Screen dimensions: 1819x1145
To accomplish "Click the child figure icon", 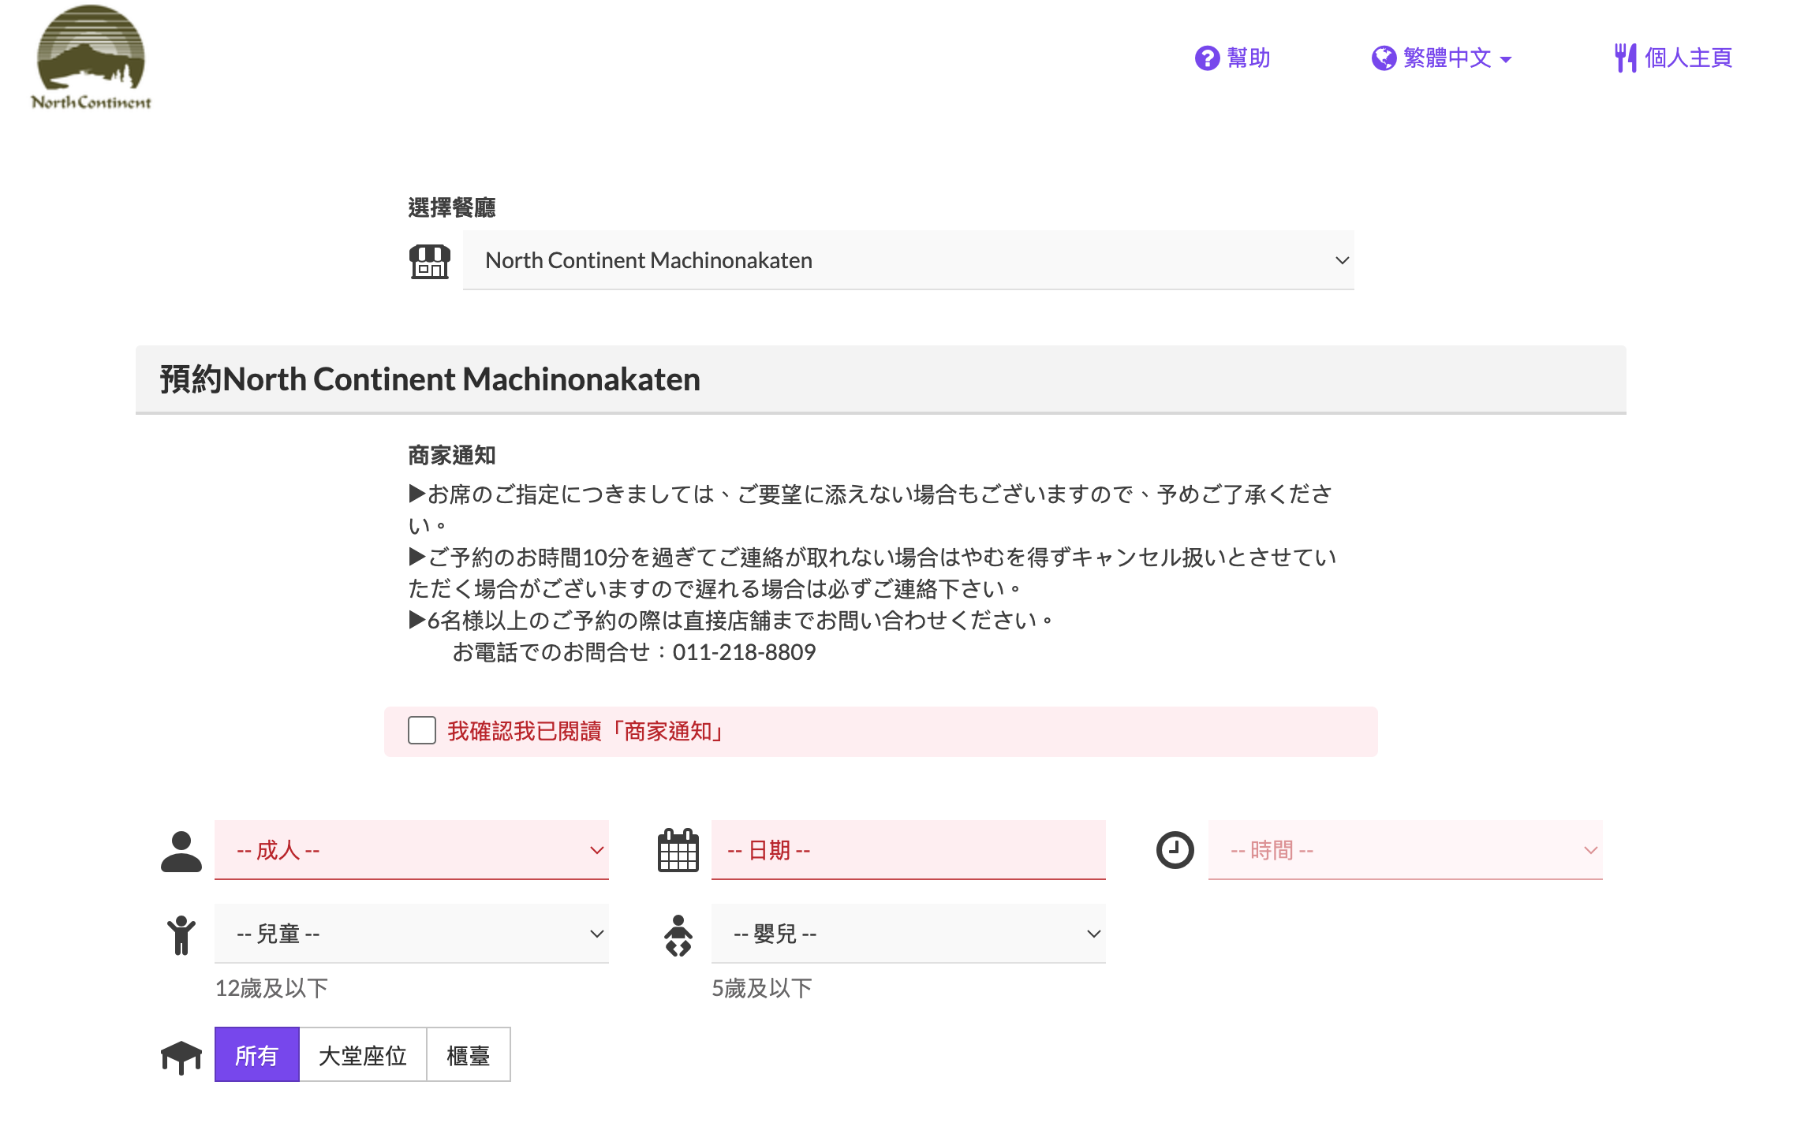I will (181, 934).
